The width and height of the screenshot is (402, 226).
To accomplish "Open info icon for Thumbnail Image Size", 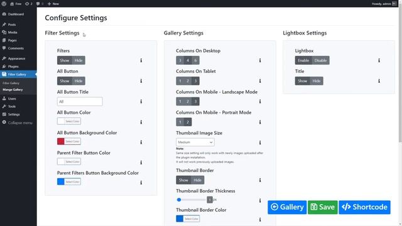I will tap(260, 143).
